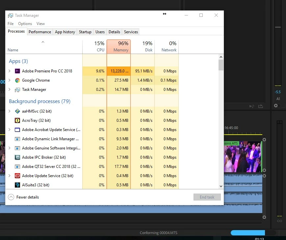Click the A1 track label in Premiere
The height and width of the screenshot is (240, 286).
[278, 99]
